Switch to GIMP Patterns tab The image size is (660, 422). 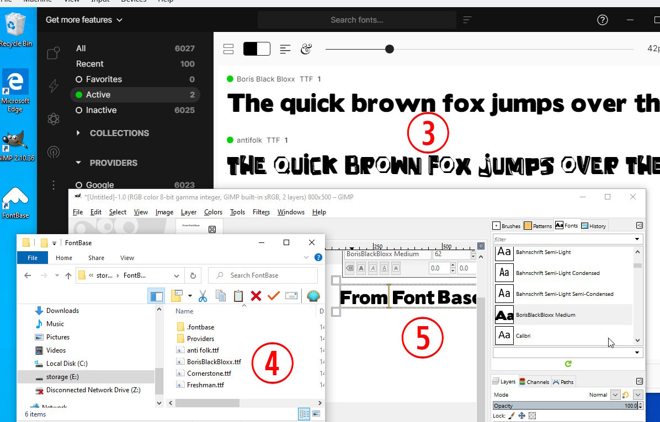pos(538,226)
